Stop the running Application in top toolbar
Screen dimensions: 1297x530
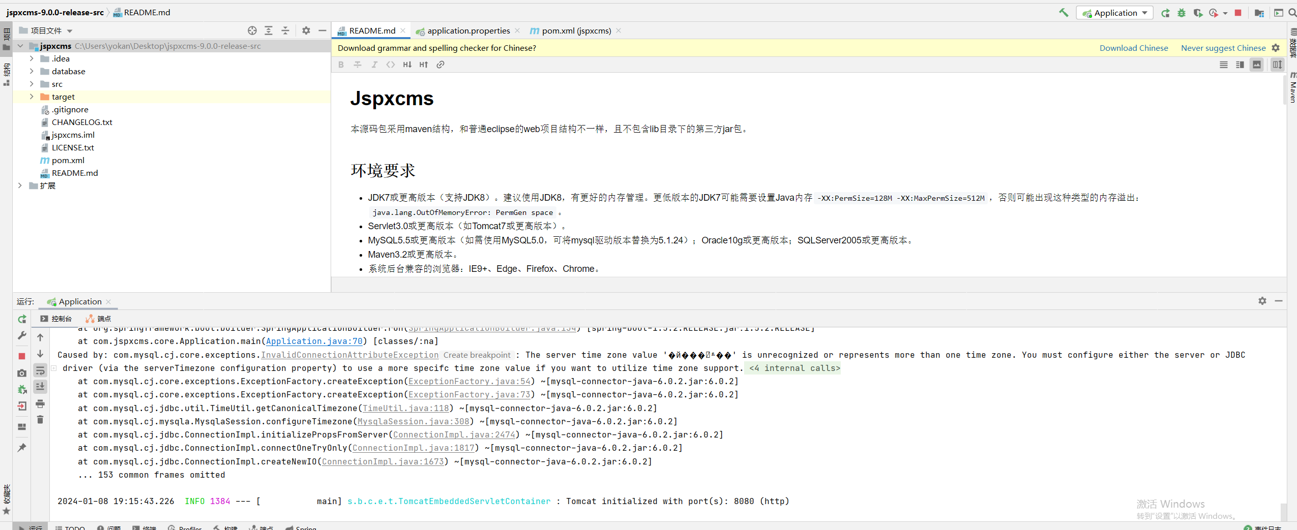pos(1238,13)
